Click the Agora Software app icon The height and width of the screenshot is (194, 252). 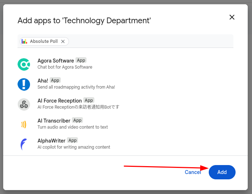pos(24,64)
